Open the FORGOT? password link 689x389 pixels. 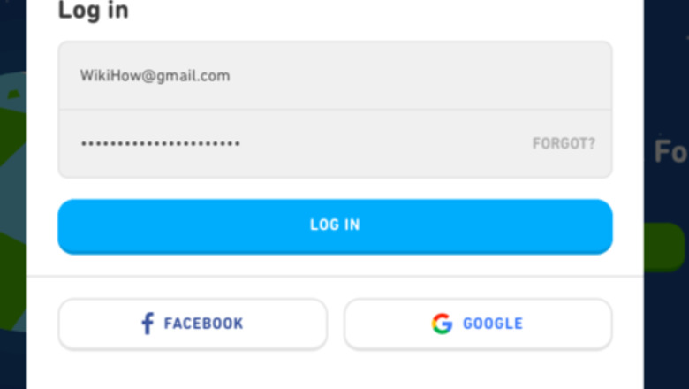[564, 143]
